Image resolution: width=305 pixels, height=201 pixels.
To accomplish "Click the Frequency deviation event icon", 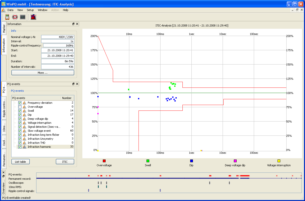I will [24, 103].
